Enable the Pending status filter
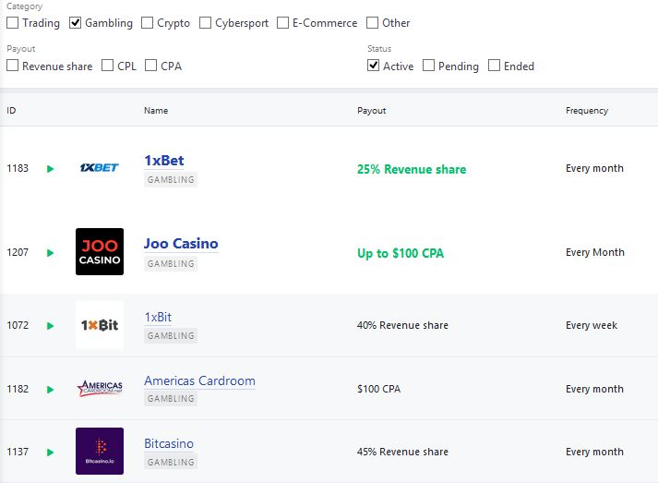The height and width of the screenshot is (483, 658). click(428, 65)
